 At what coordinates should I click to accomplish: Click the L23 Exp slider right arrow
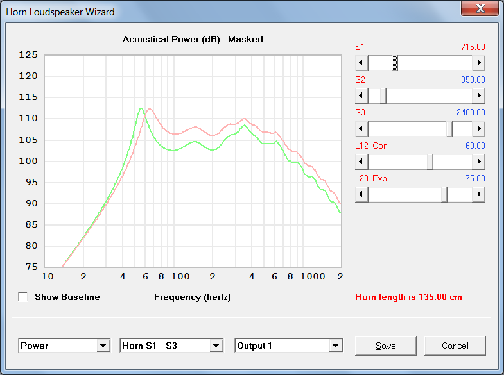click(478, 194)
